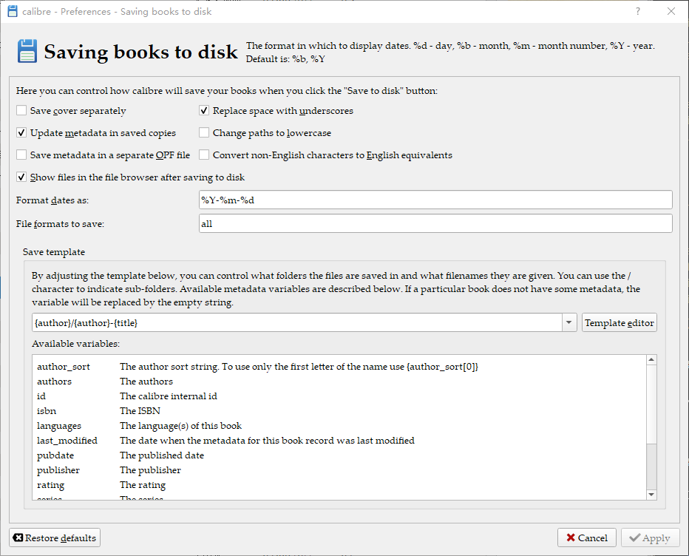Click the variables list scroll up arrow
This screenshot has width=689, height=556.
tap(651, 360)
